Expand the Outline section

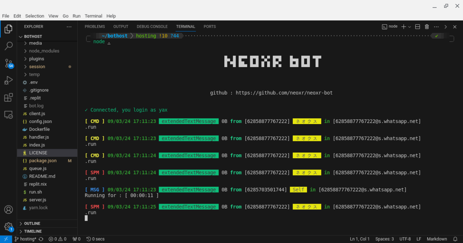pos(47,223)
